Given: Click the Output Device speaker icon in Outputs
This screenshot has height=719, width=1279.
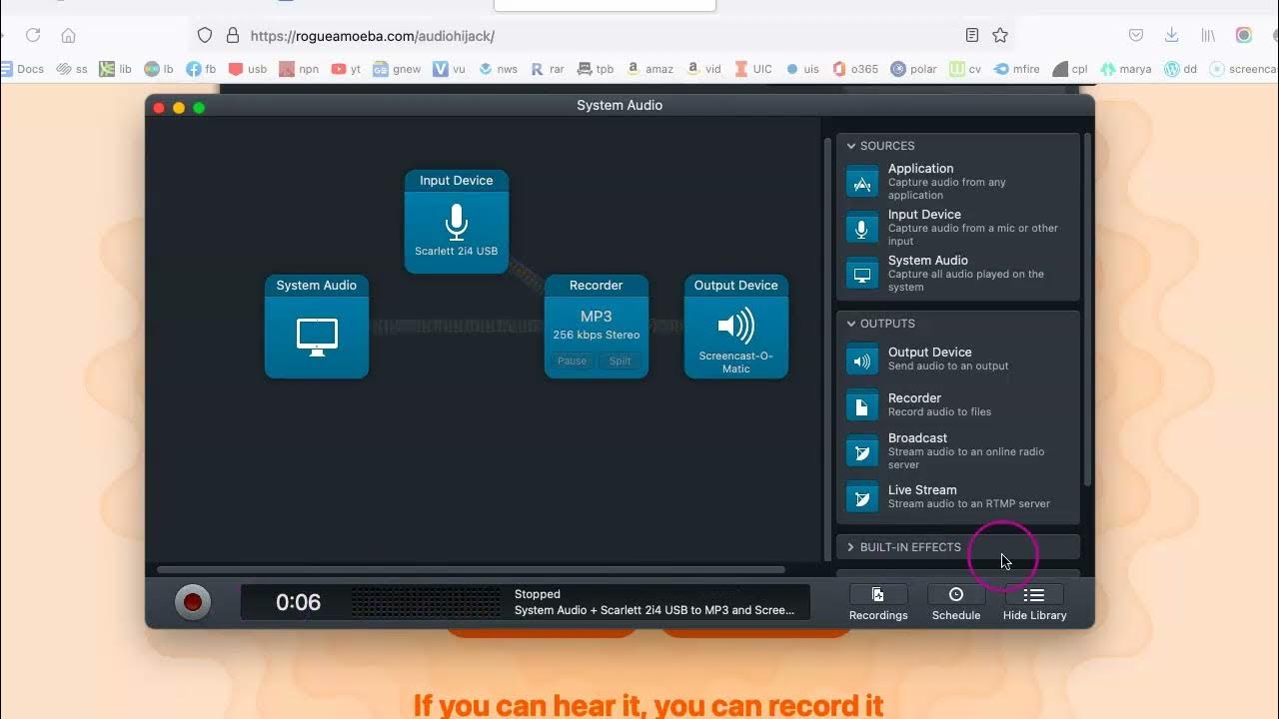Looking at the screenshot, I should tap(862, 359).
